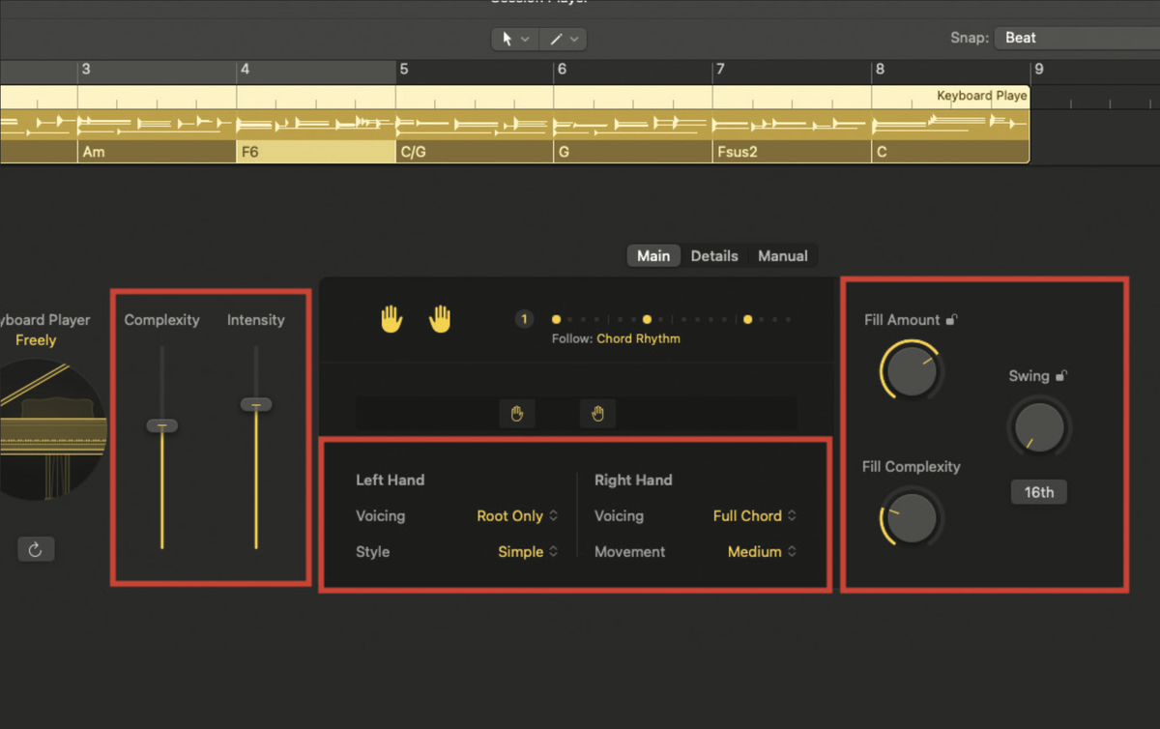Screen dimensions: 1160x729
Task: Switch to the Details tab
Action: click(714, 255)
